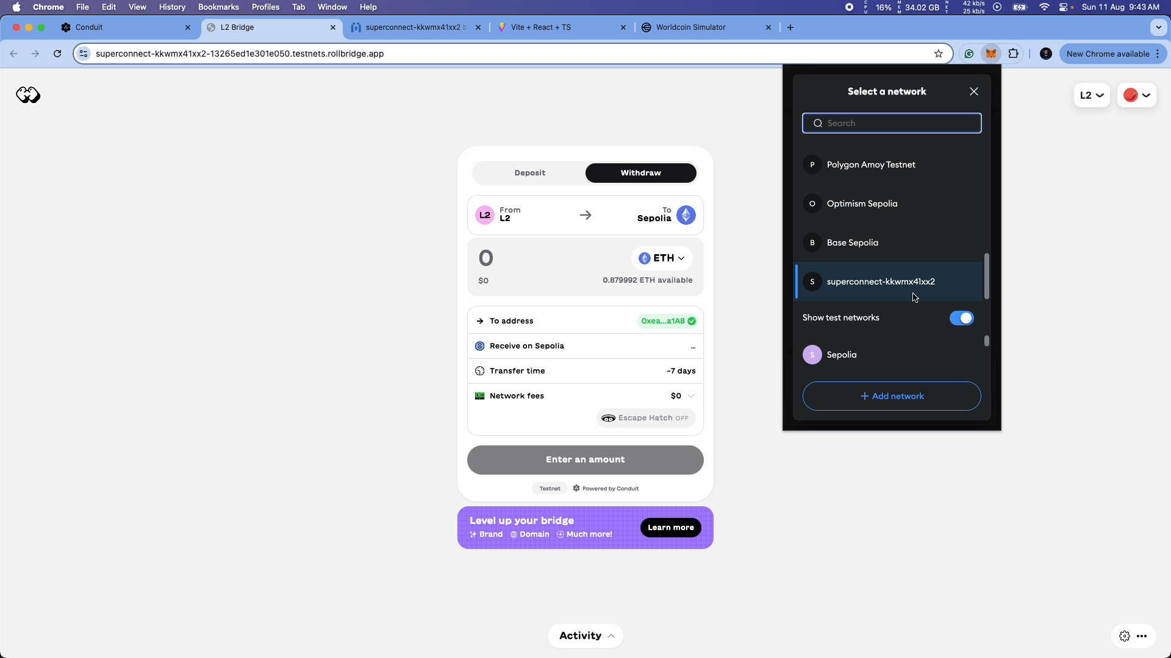The width and height of the screenshot is (1171, 658).
Task: Select the Withdraw mode
Action: 640,173
